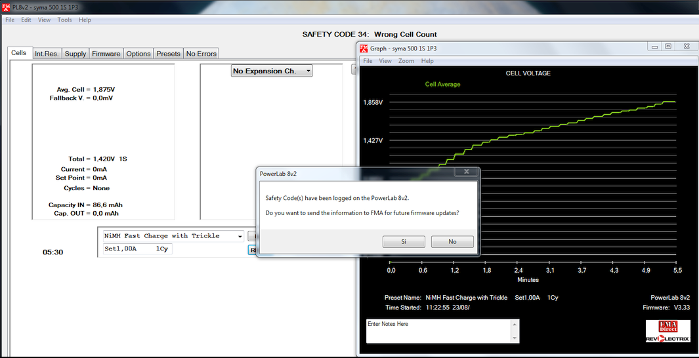Expand the No Expansion Ch. dropdown
This screenshot has width=699, height=358.
(272, 71)
